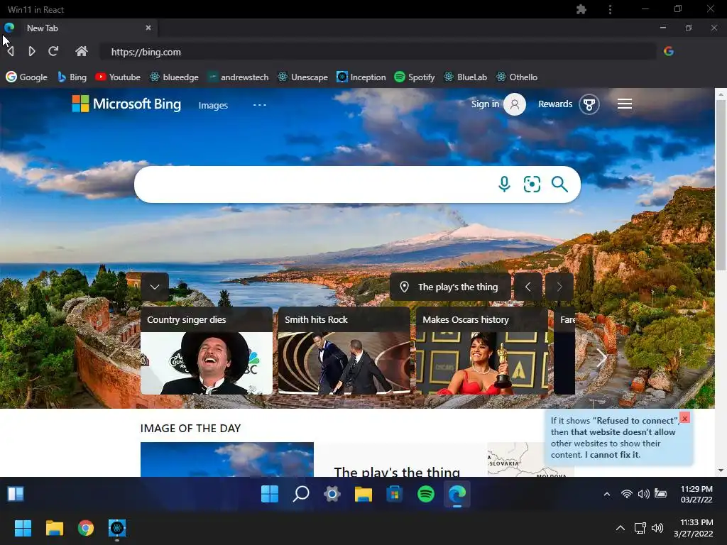727x545 pixels.
Task: Open the blueedge bookmark
Action: click(175, 77)
